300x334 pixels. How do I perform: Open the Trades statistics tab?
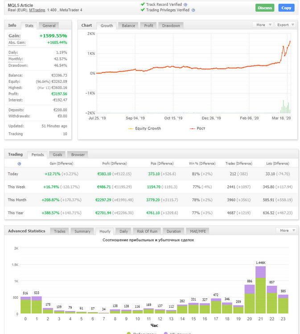click(59, 231)
